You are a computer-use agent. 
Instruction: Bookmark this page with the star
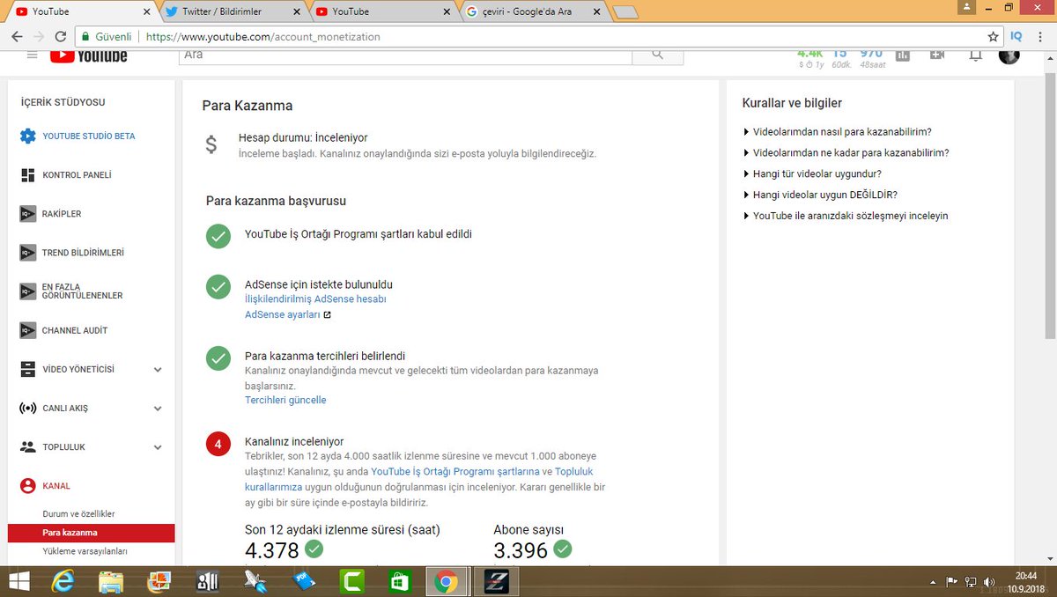click(994, 37)
